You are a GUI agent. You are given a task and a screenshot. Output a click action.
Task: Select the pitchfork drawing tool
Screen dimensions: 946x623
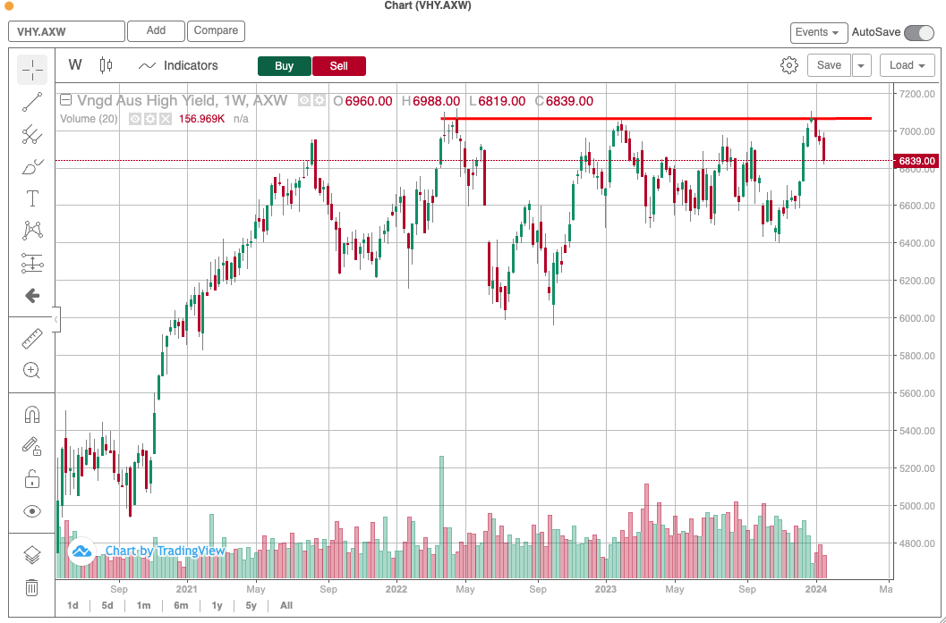(32, 134)
